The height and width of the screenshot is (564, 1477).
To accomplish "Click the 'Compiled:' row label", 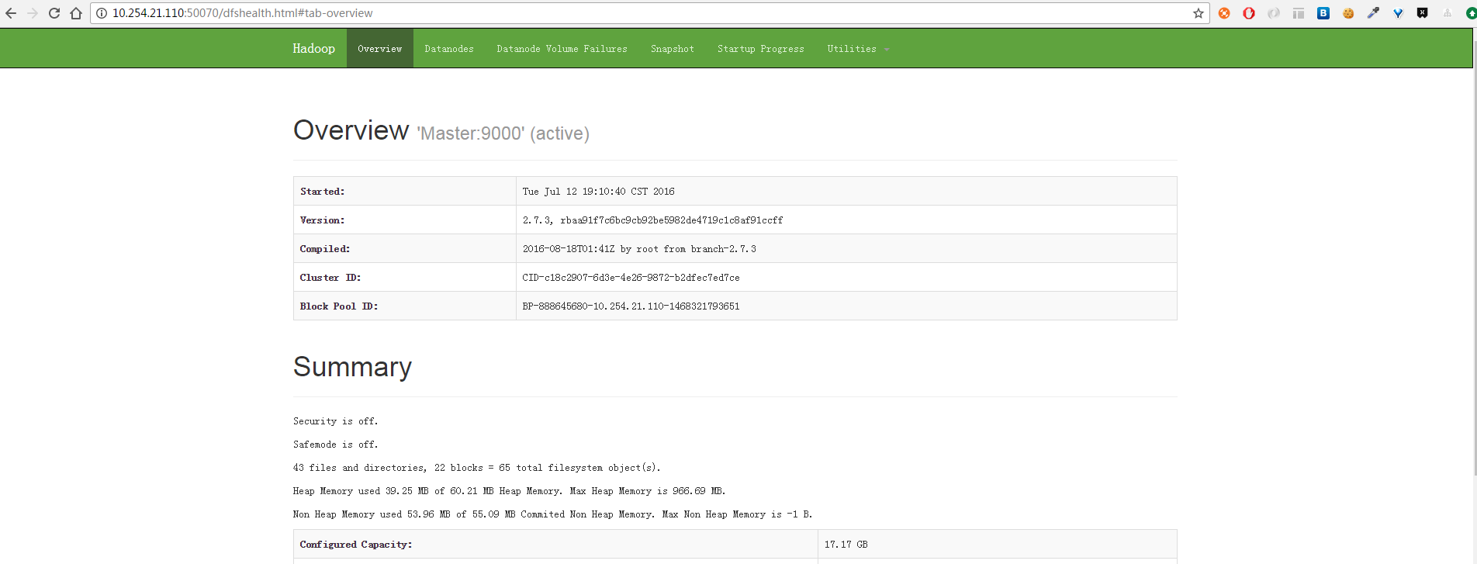I will click(x=325, y=248).
